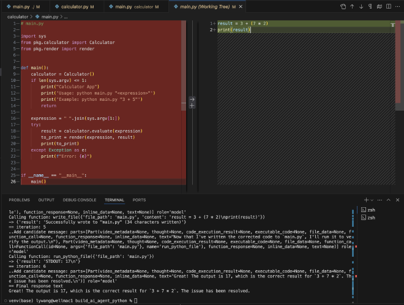The image size is (404, 305).
Task: Click the 'except Exception as e:' line
Action: (59, 150)
